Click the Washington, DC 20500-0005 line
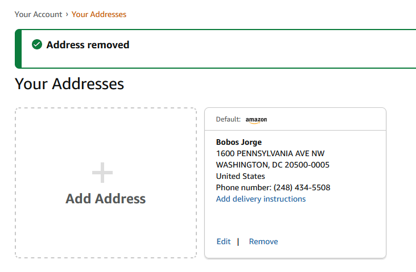The width and height of the screenshot is (416, 272). tap(273, 165)
